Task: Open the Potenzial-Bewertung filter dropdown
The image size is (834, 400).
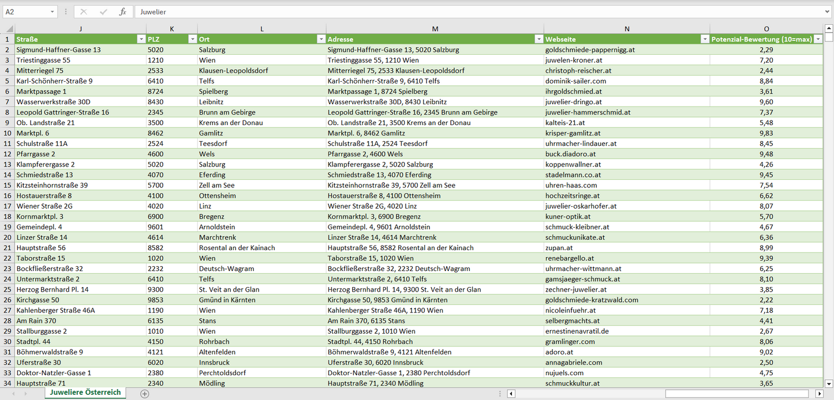Action: [818, 39]
